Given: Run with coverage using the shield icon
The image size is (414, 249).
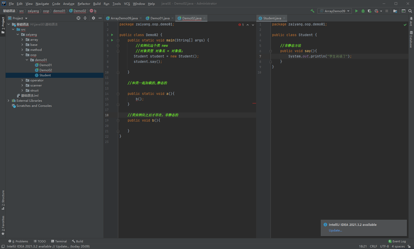Looking at the screenshot, I should (369, 11).
